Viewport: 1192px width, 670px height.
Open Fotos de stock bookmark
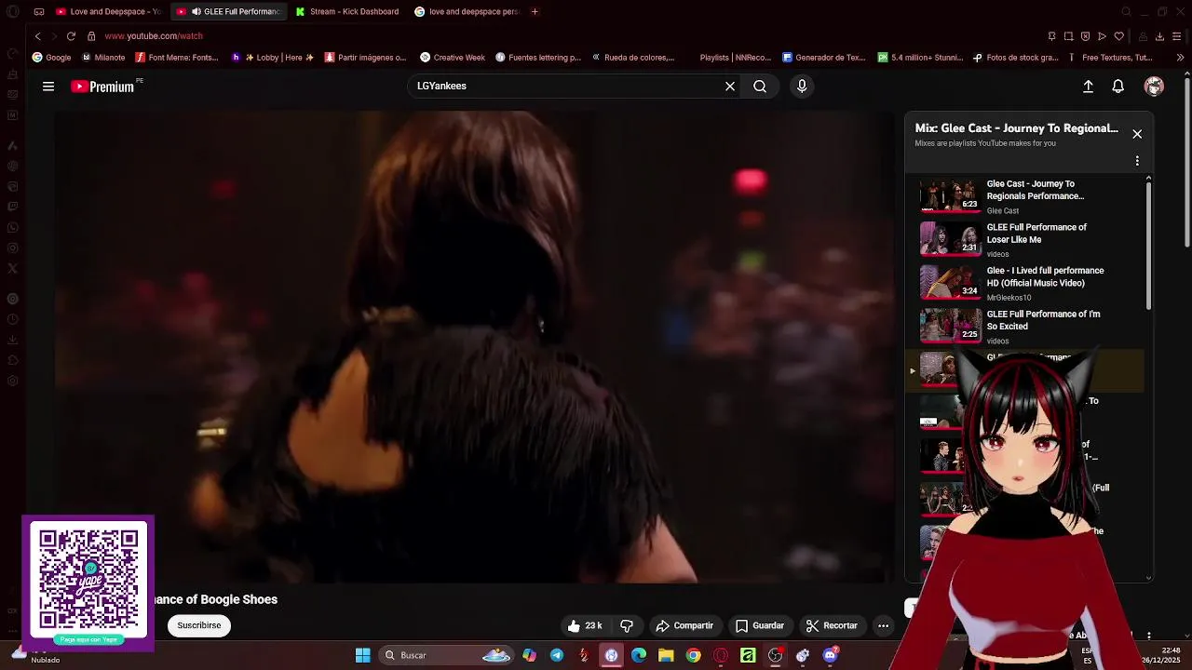click(x=1016, y=58)
